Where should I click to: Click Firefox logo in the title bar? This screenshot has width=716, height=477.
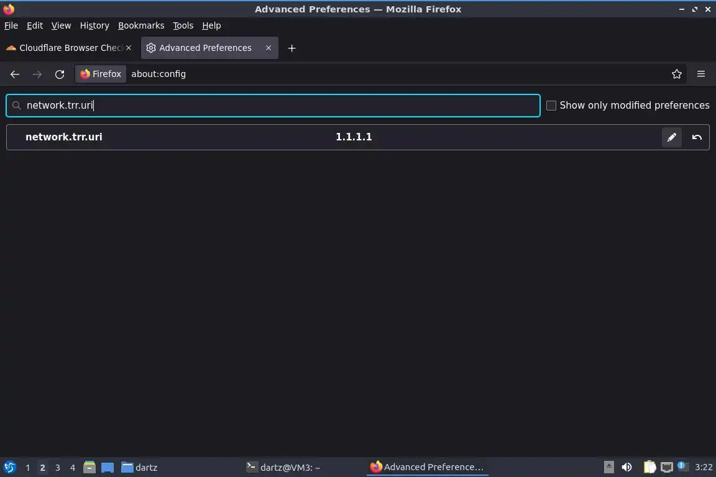coord(9,9)
